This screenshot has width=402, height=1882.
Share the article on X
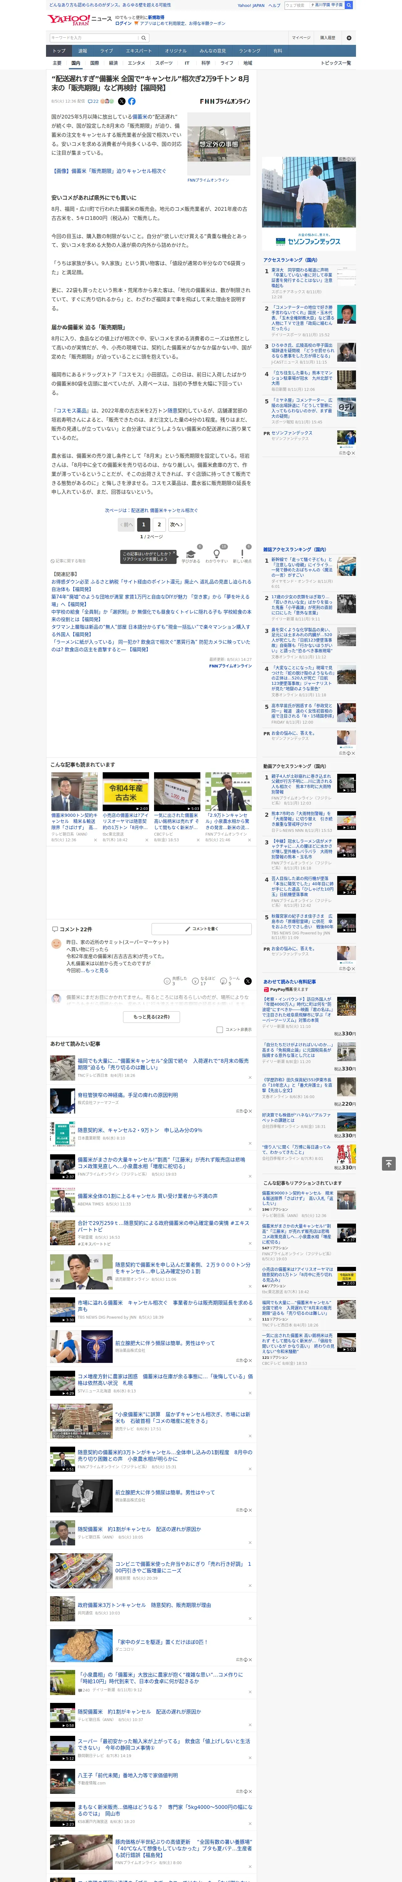122,102
